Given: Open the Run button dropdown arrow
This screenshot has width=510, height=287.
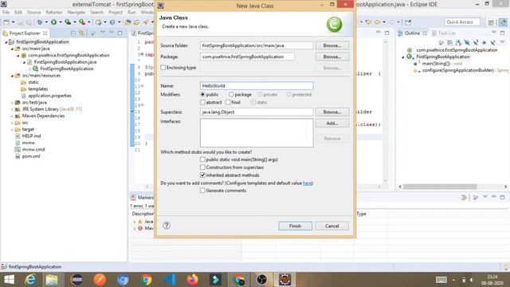Looking at the screenshot, I should coord(61,22).
